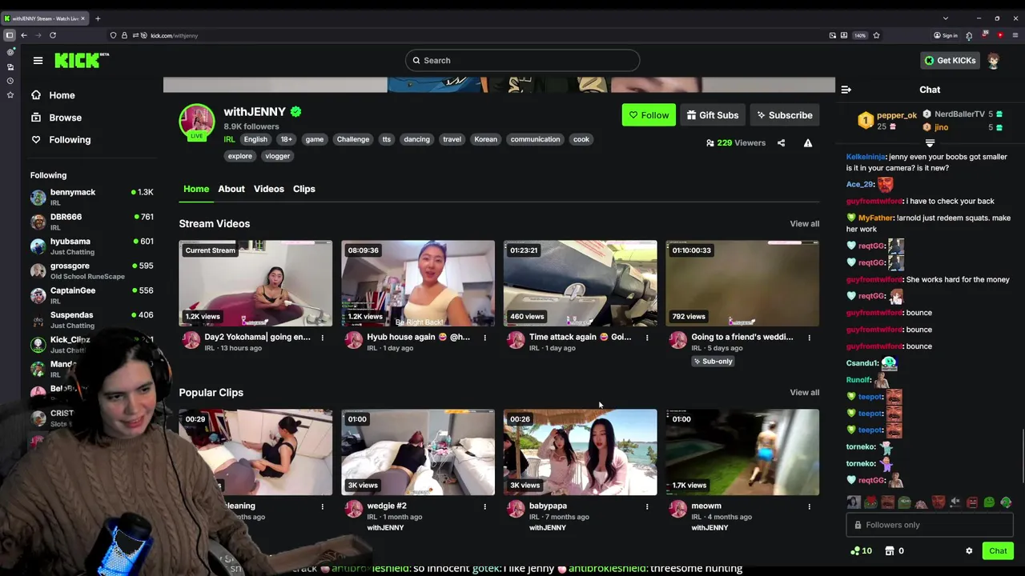
Task: Switch to the Clips tab
Action: (304, 189)
